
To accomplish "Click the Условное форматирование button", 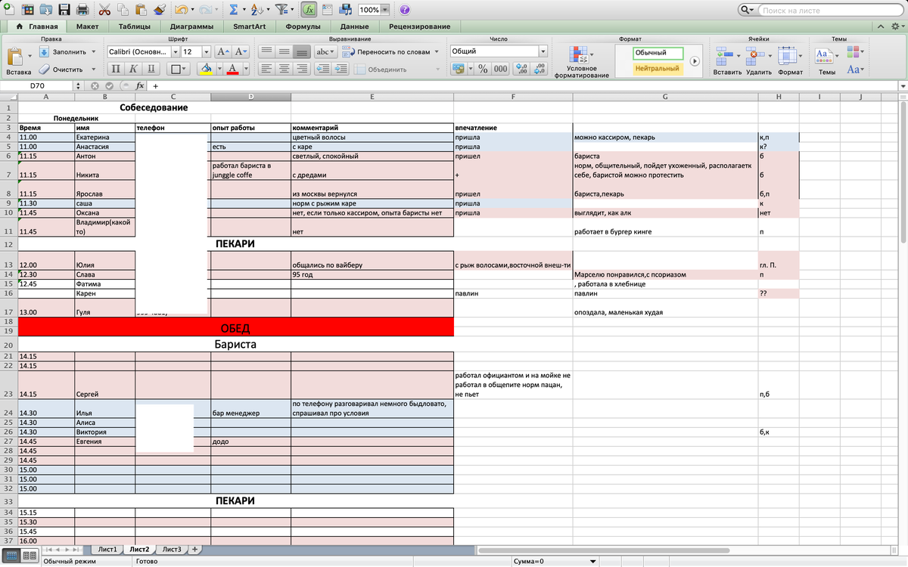I will pos(581,60).
